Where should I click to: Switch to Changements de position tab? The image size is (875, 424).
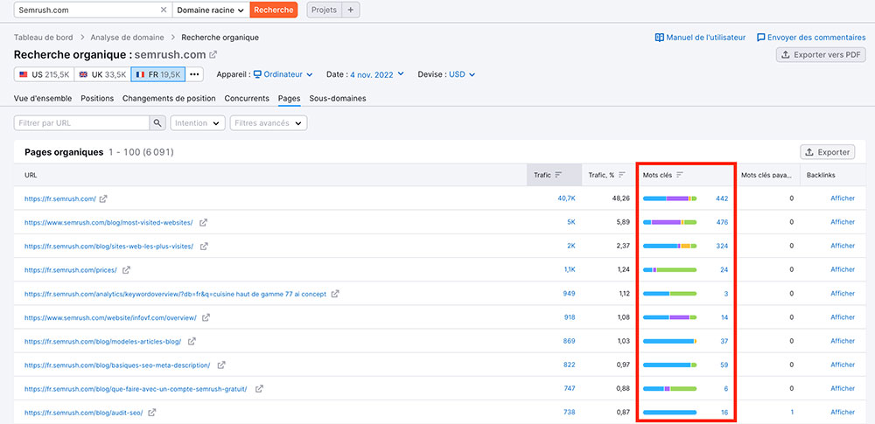coord(169,98)
